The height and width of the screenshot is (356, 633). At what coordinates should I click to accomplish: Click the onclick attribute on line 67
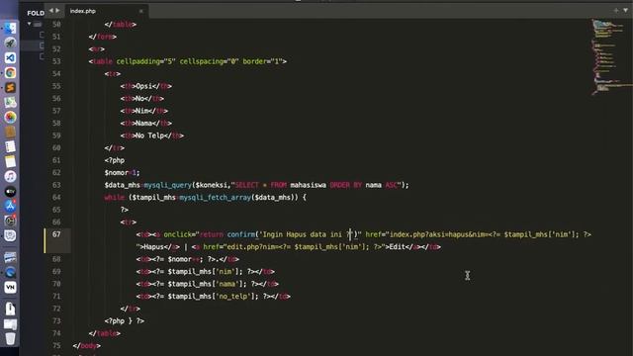(x=179, y=234)
